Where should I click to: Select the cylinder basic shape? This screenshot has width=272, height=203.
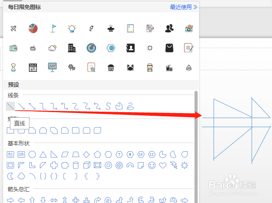click(76, 165)
